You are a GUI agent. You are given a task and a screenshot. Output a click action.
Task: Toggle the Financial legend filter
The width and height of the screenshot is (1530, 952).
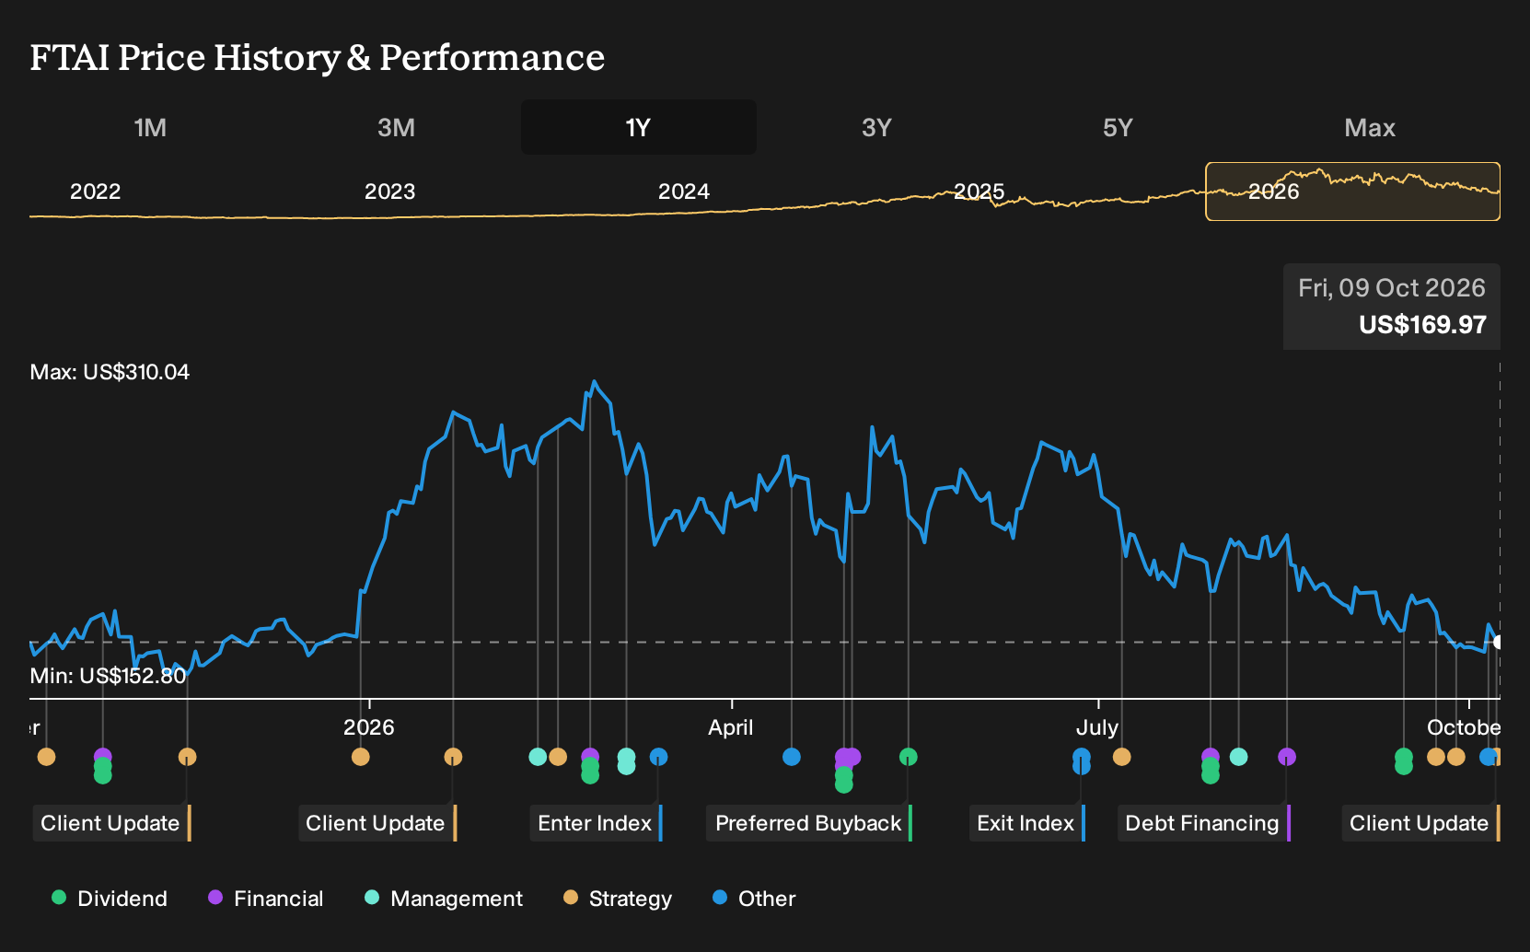266,899
